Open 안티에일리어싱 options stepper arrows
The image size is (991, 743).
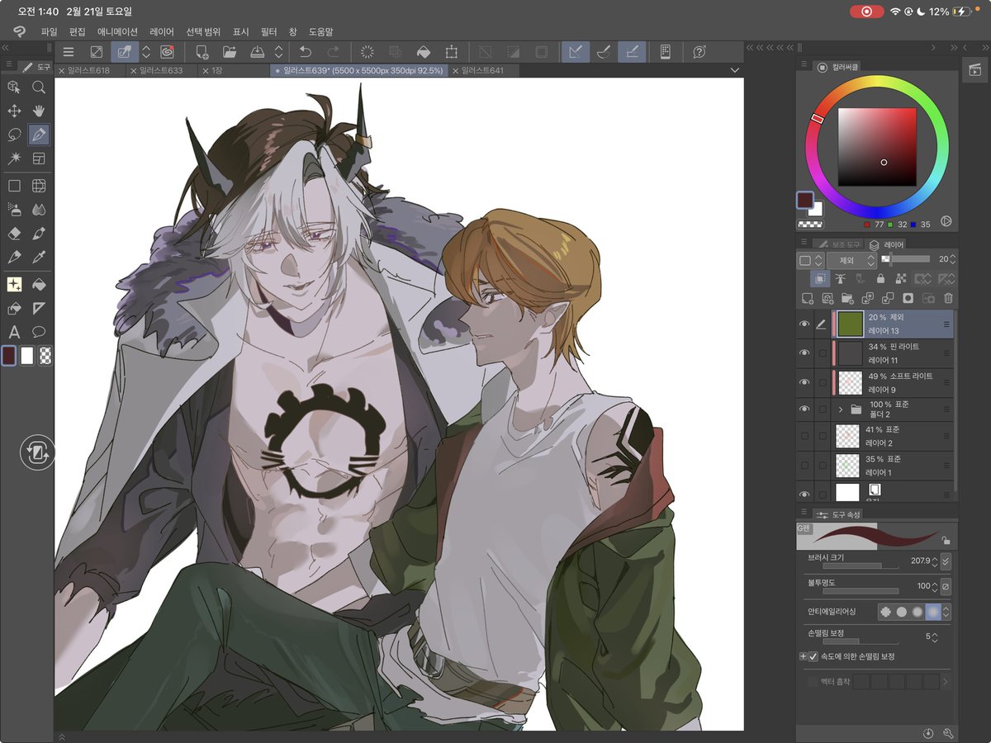[x=946, y=612]
